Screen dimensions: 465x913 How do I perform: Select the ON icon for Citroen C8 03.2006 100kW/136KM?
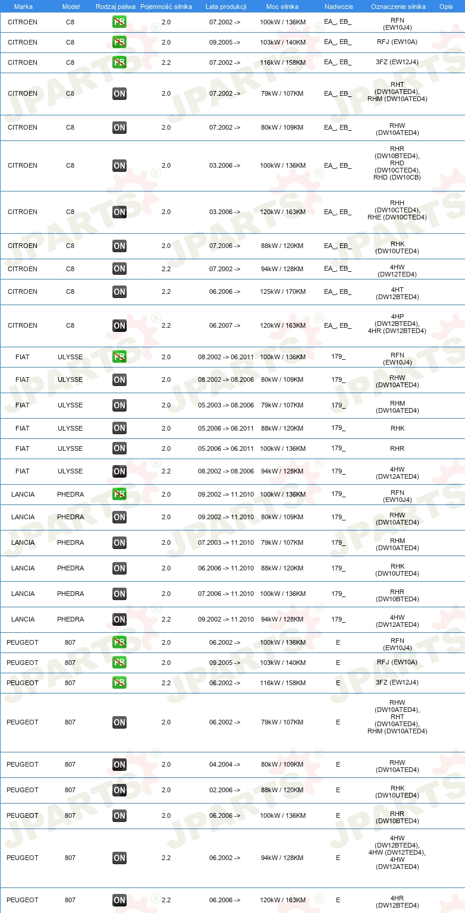120,166
